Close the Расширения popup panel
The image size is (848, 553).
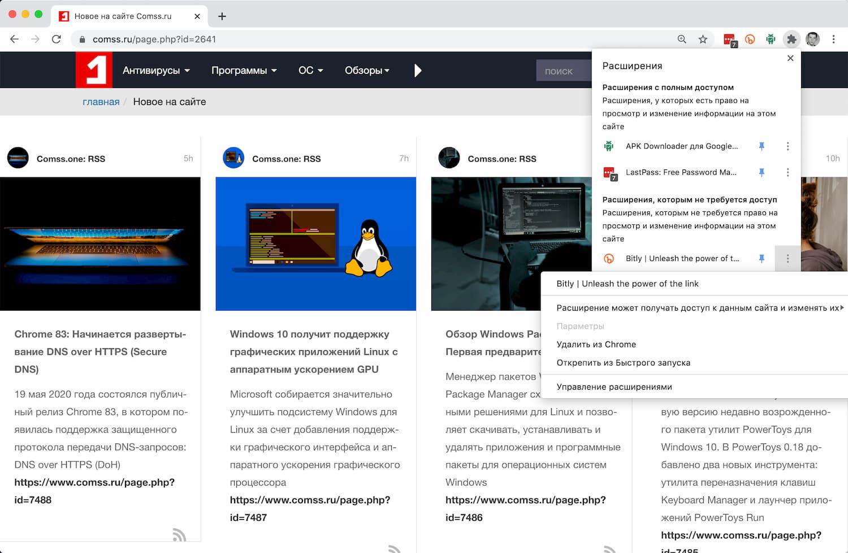pos(790,58)
